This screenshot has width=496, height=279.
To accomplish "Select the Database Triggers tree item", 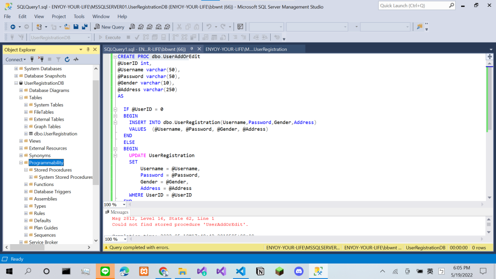I will [52, 192].
